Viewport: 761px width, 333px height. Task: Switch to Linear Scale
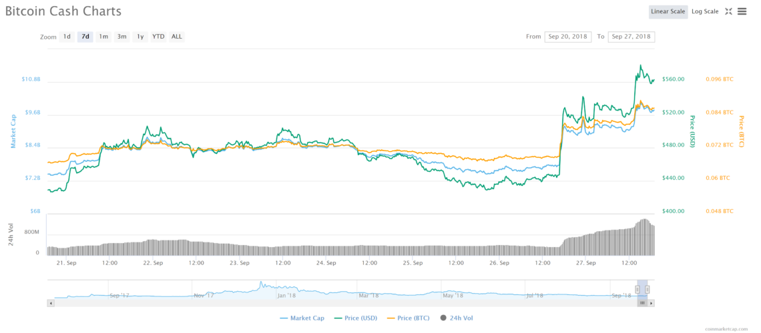[668, 11]
